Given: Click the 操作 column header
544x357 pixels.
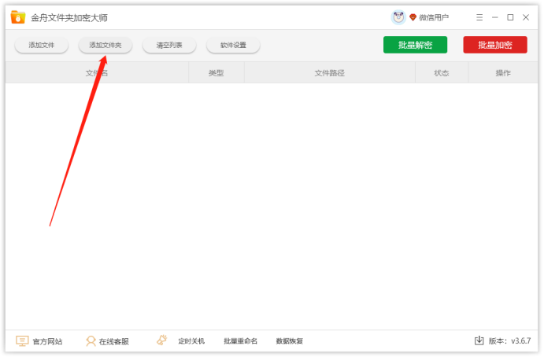Looking at the screenshot, I should point(503,73).
